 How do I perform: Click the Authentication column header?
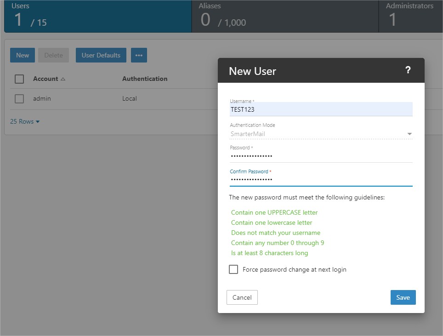(145, 79)
